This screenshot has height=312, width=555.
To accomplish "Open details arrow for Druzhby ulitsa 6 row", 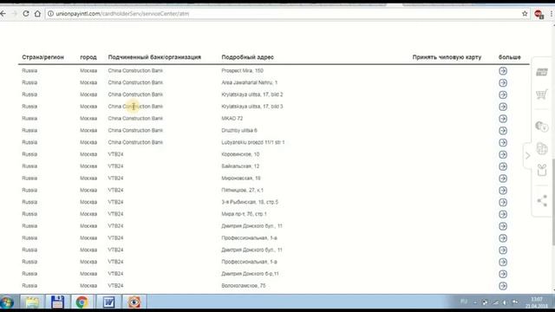I will 503,131.
